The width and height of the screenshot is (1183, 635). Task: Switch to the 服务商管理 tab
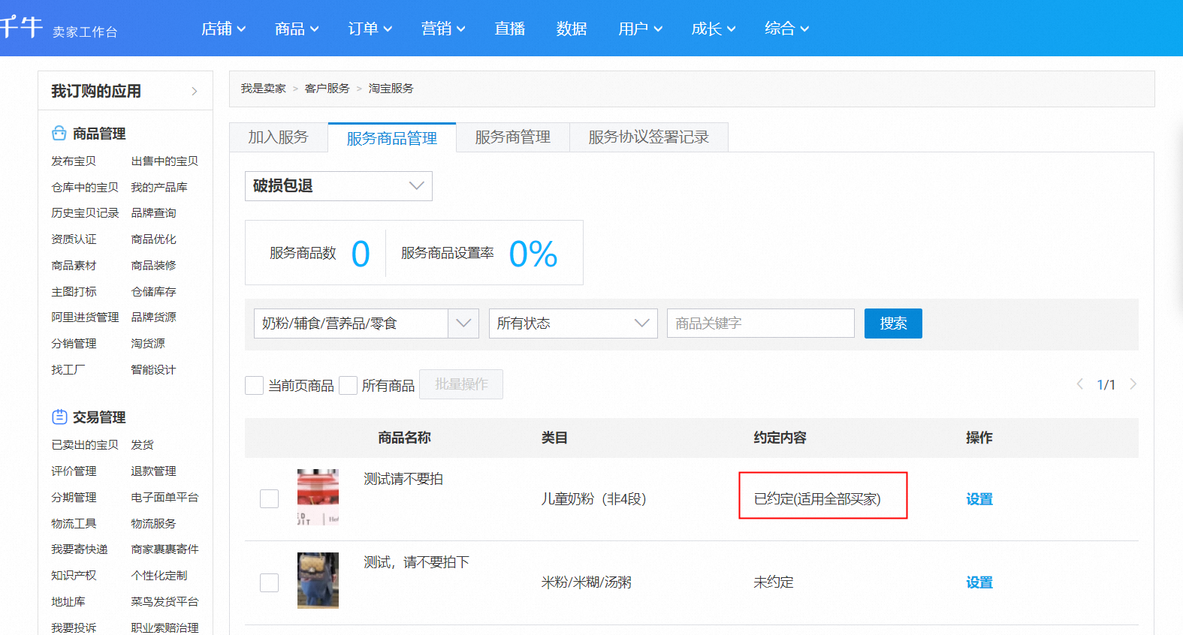tap(513, 137)
